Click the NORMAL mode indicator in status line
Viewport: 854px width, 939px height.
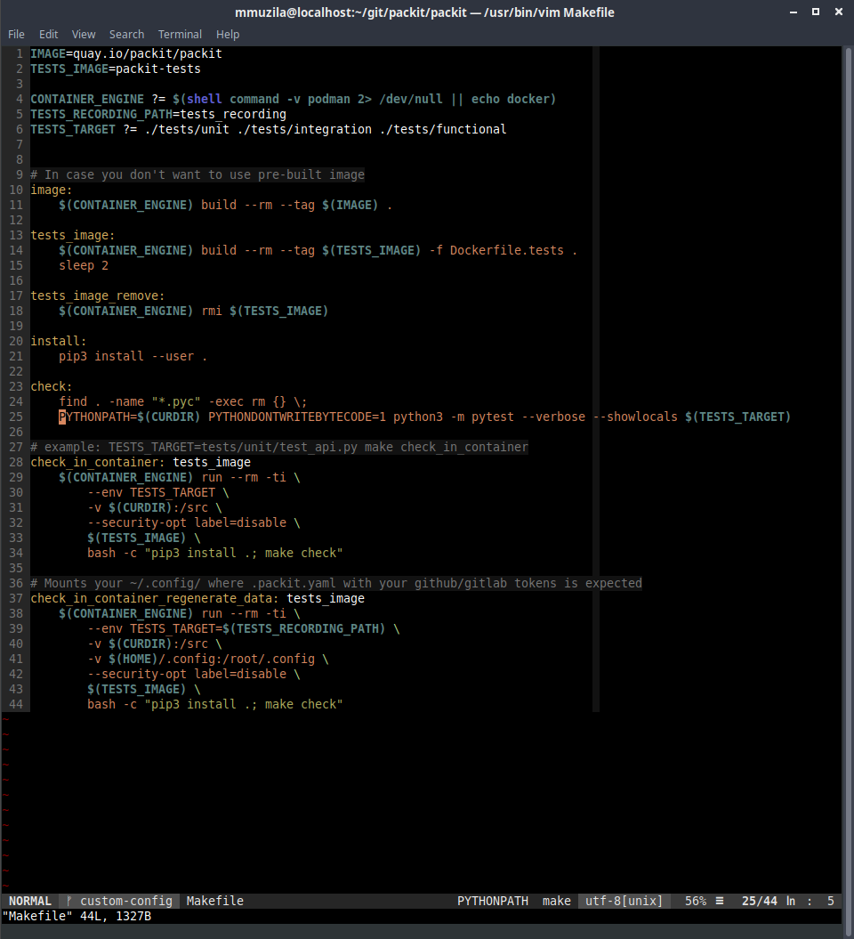coord(30,901)
